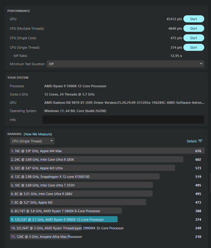211x248 pixels.
Task: Click the 602 score in the ranking
Action: tap(198, 160)
